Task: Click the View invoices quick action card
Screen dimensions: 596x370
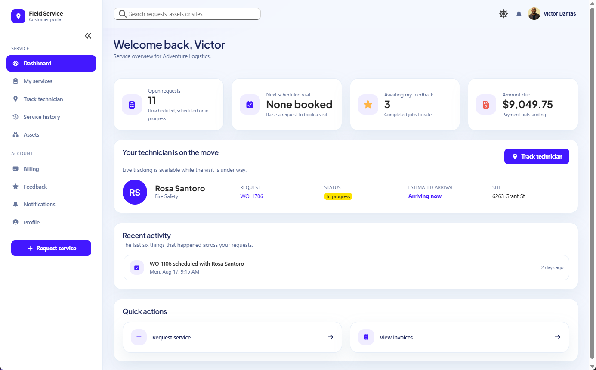Action: click(x=460, y=337)
